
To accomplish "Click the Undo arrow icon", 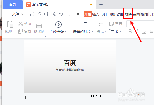I will 61,14.
